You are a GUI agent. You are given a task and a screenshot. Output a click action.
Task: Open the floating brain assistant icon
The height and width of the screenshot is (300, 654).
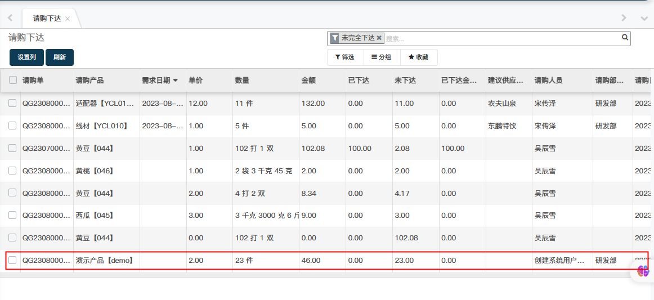643,271
